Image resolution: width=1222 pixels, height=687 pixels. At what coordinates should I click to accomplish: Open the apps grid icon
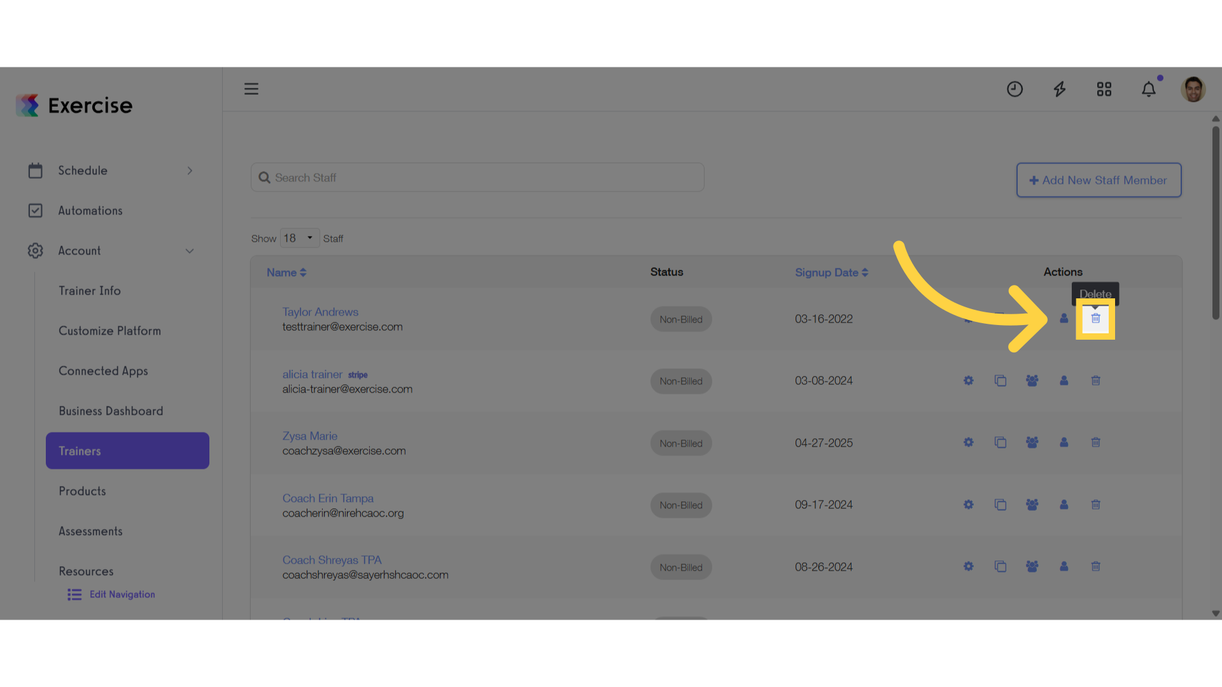coord(1104,89)
